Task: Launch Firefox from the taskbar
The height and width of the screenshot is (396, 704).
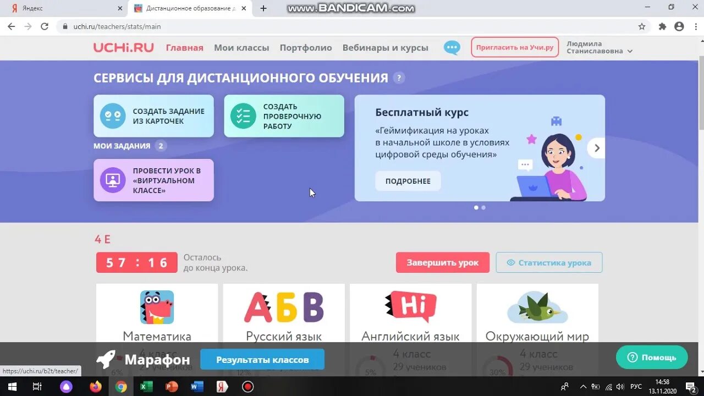Action: (96, 387)
